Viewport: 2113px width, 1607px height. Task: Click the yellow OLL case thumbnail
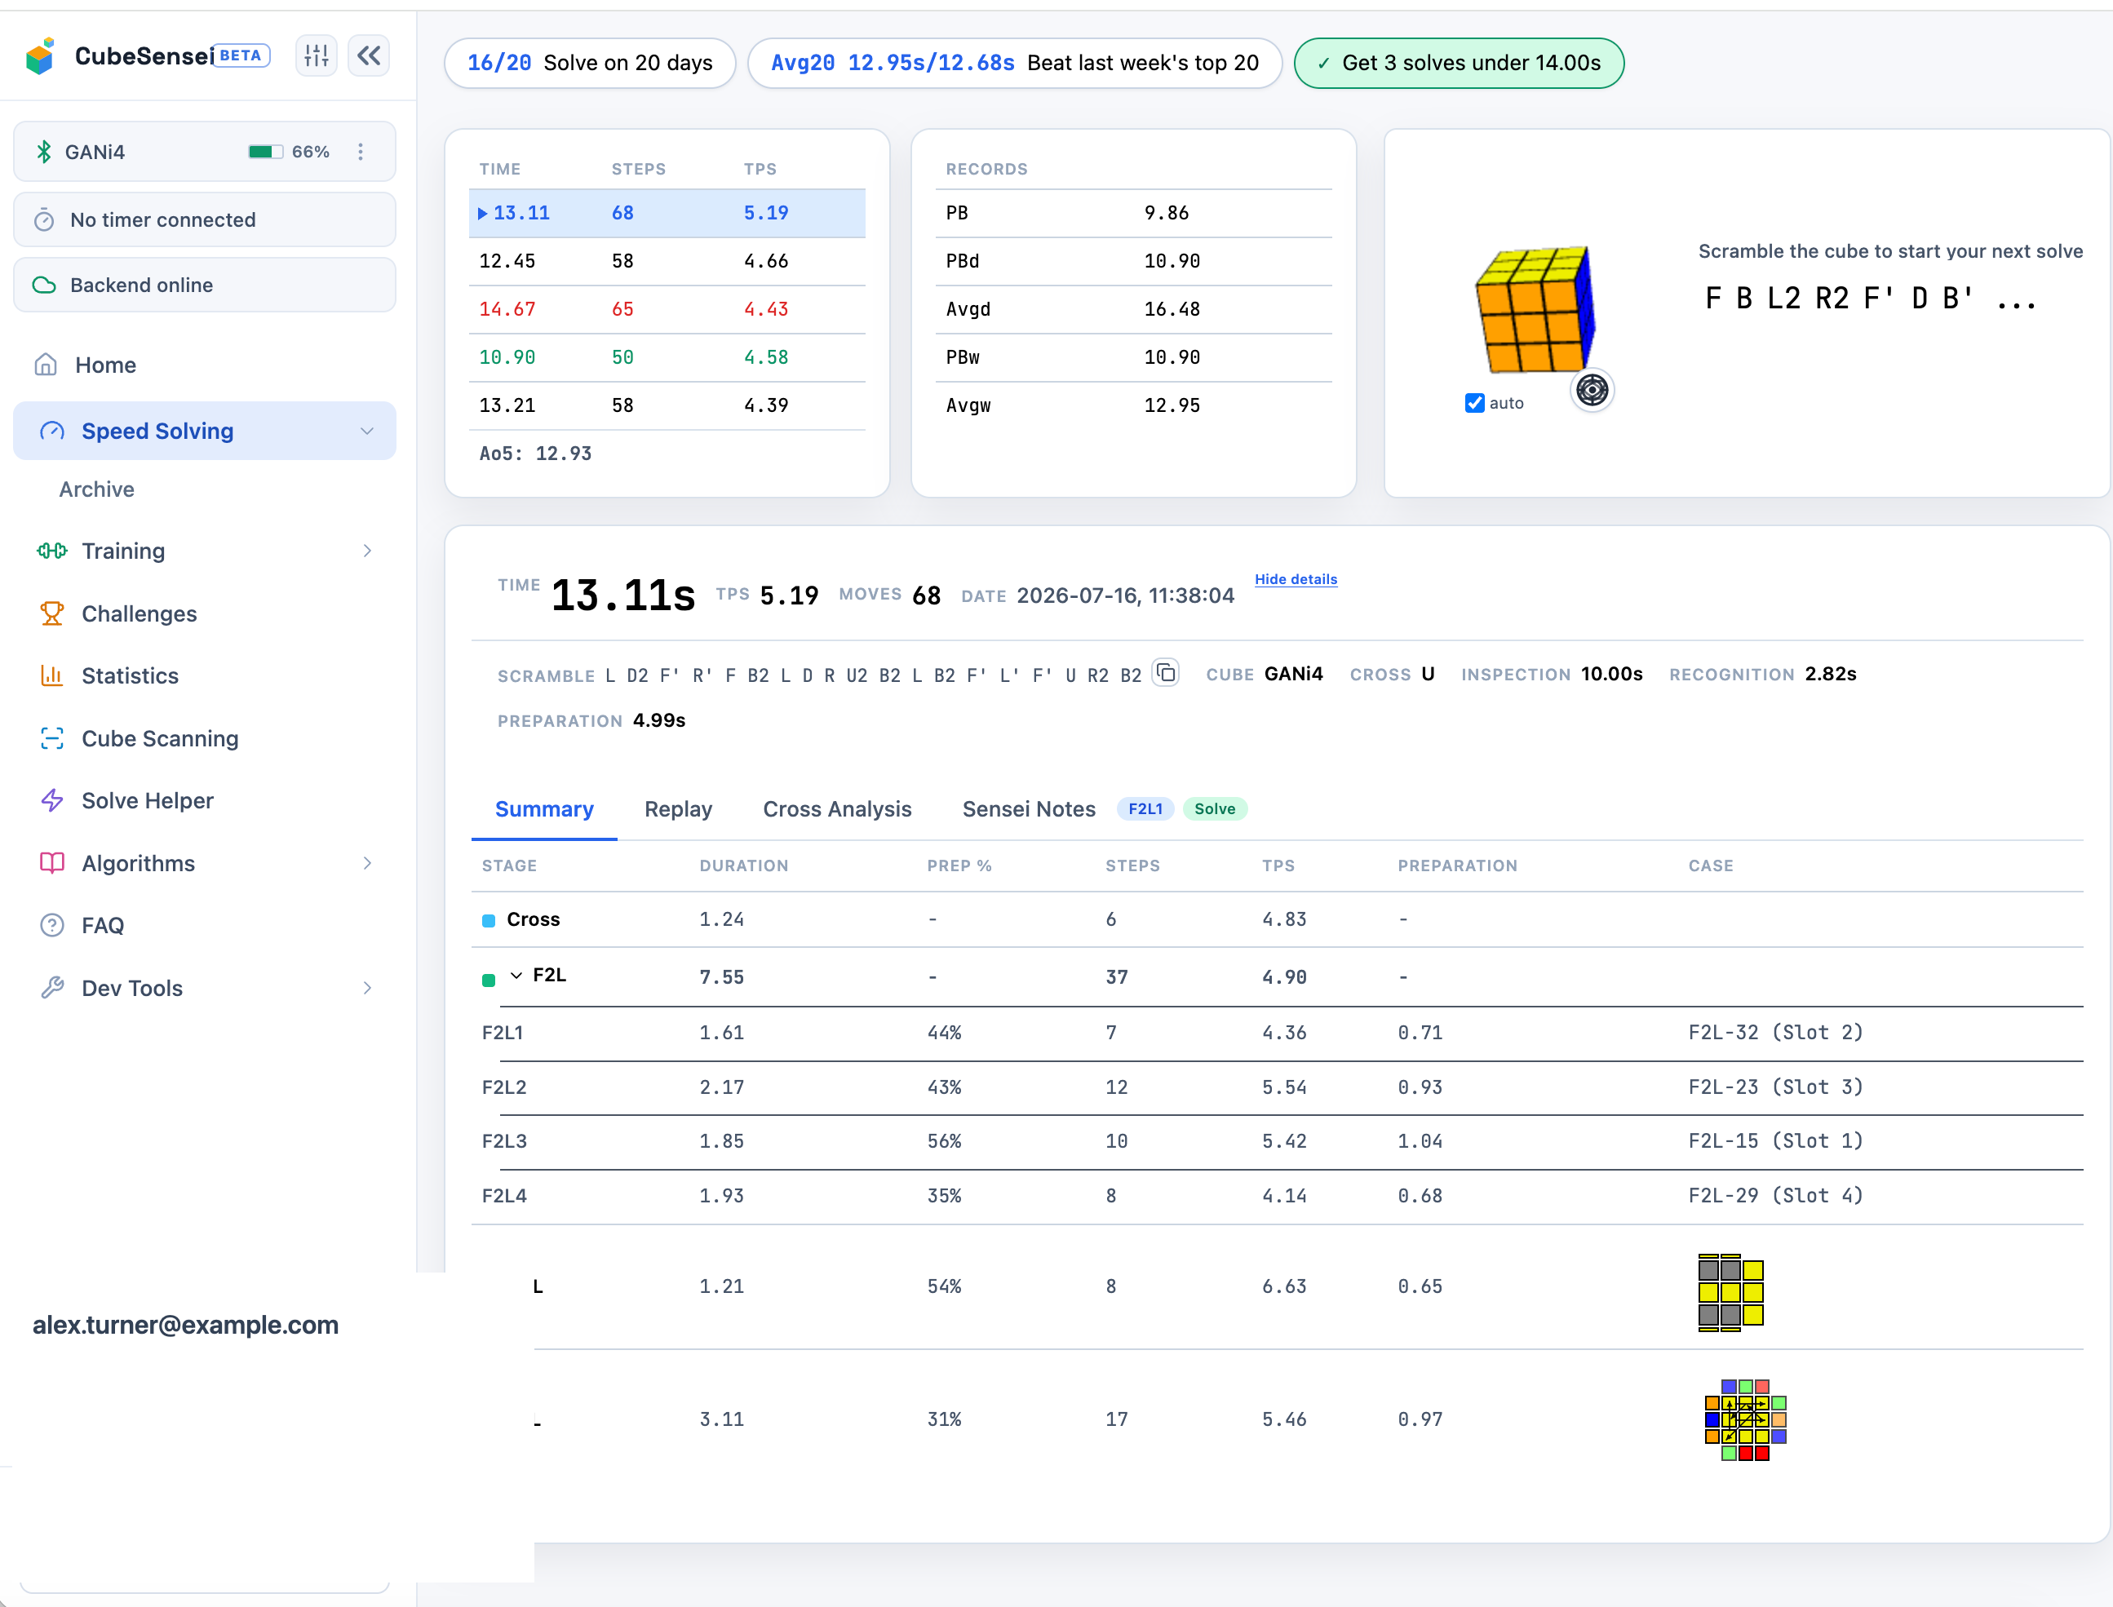(1730, 1292)
